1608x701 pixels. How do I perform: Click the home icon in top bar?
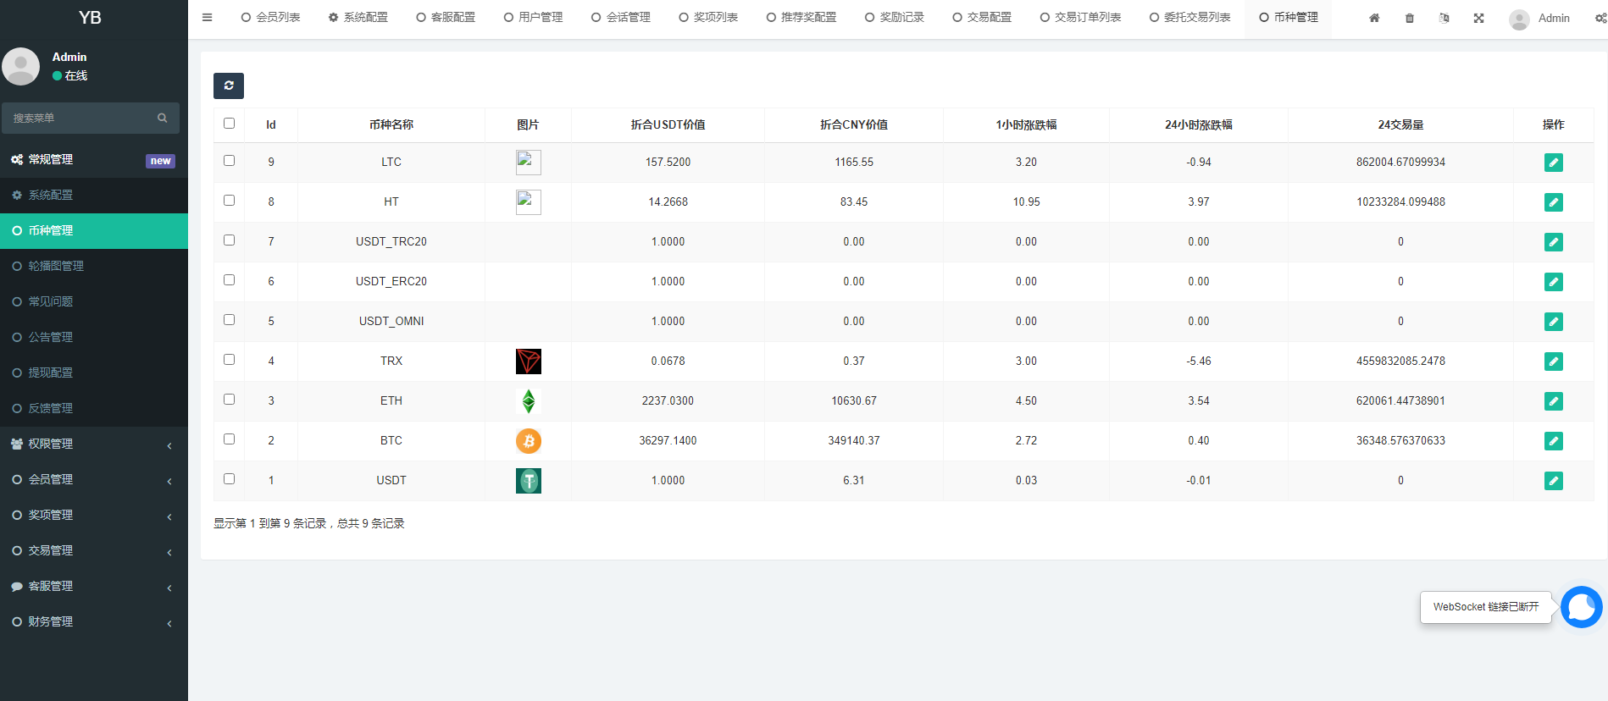click(1374, 18)
